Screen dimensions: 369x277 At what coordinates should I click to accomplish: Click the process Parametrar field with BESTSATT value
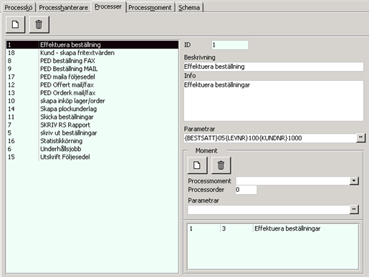click(x=270, y=138)
